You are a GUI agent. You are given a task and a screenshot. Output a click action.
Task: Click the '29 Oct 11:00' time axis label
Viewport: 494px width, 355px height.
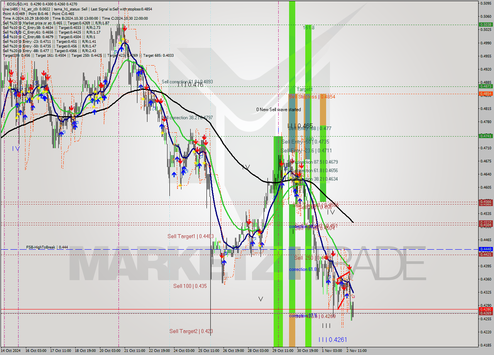[x=283, y=351]
